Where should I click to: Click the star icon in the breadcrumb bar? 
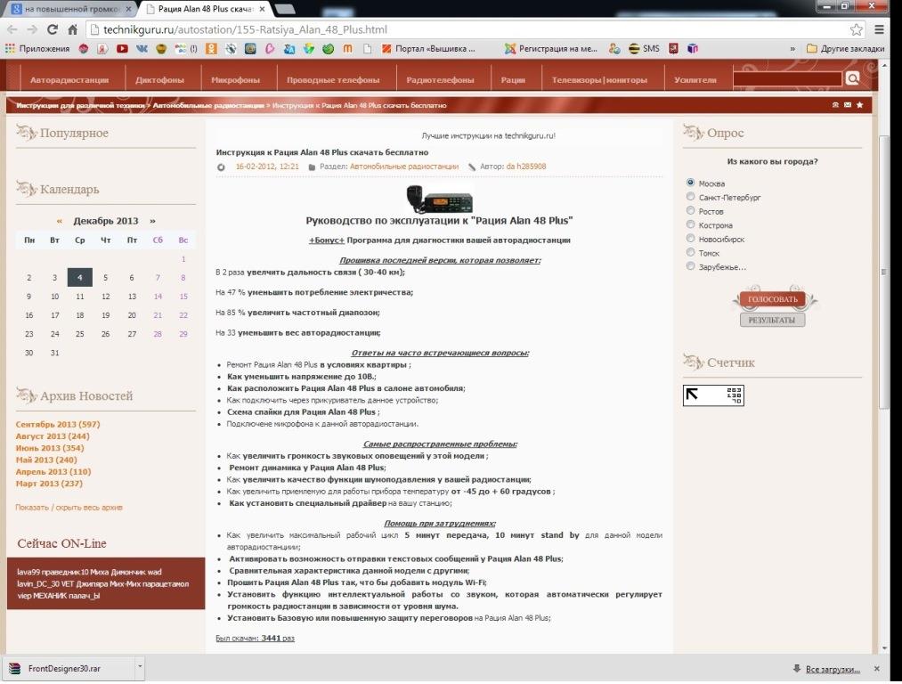click(x=859, y=105)
